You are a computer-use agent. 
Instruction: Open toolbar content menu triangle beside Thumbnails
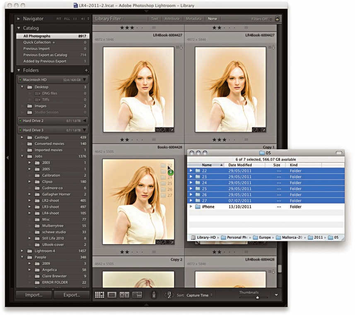pyautogui.click(x=276, y=295)
